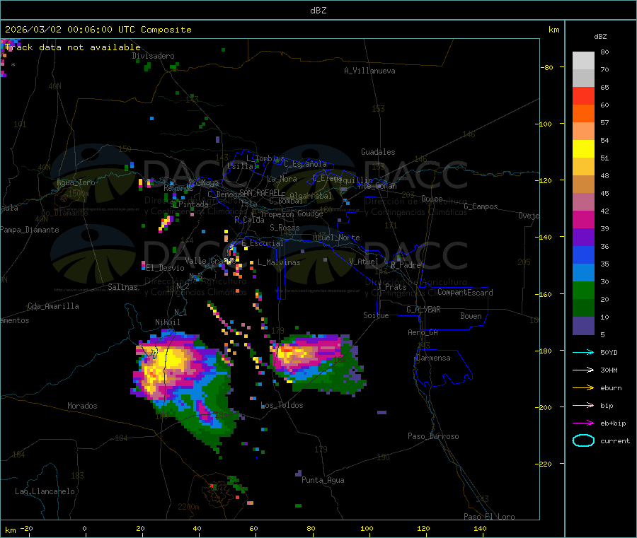Click the Goudge map label
Viewport: 637px width, 538px height.
(310, 214)
